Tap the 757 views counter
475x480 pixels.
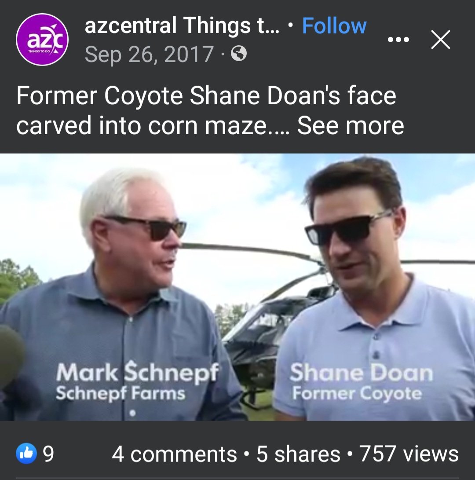[x=409, y=454]
